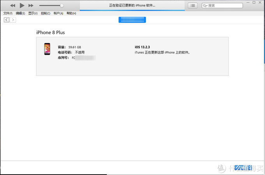Select the iOS 13.2.3 version text
This screenshot has width=265, height=175.
142,47
